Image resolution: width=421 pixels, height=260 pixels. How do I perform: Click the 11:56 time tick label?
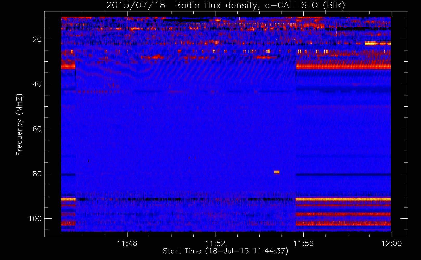pos(303,244)
